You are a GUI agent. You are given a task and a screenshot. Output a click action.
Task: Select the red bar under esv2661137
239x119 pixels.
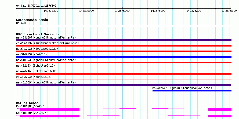[x=124, y=46]
